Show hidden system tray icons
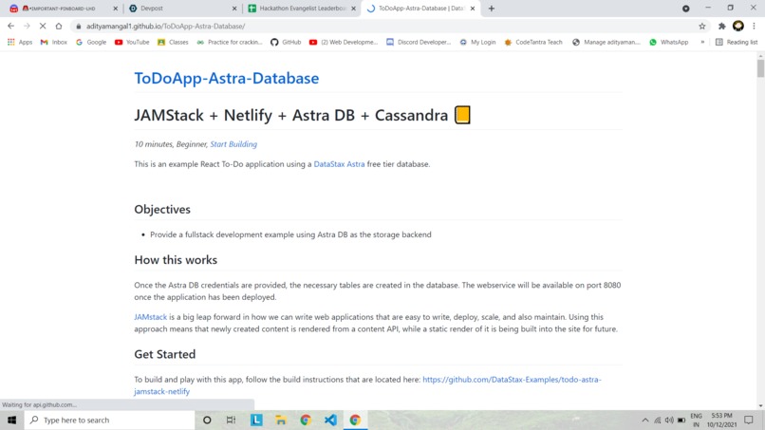The width and height of the screenshot is (765, 430). coord(645,421)
